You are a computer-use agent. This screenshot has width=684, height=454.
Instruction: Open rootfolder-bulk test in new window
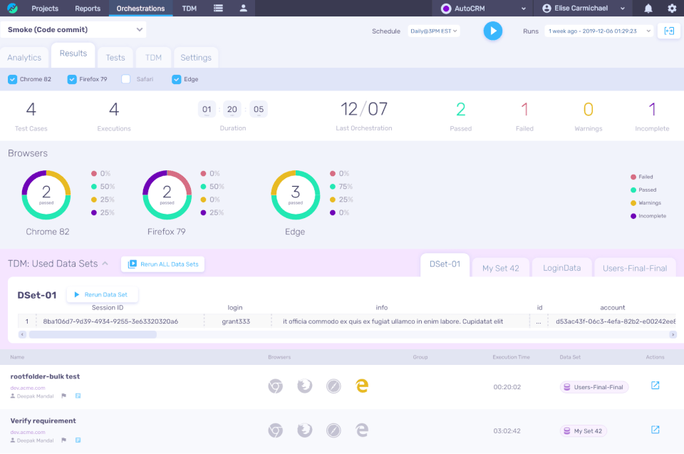(655, 386)
